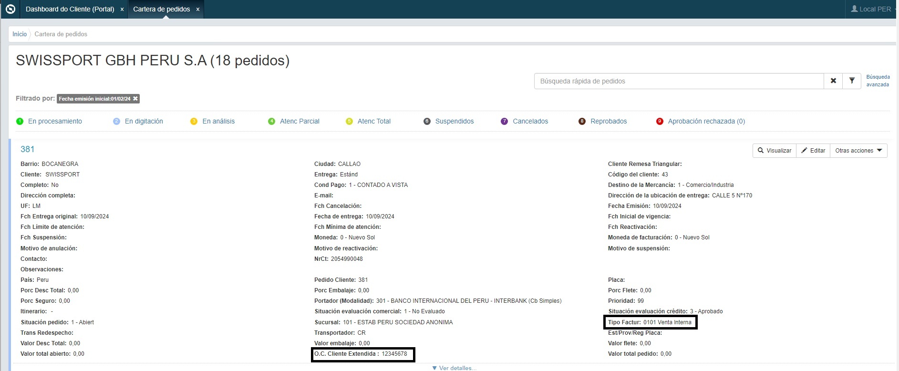This screenshot has width=899, height=371.
Task: Open order number 381 link
Action: pyautogui.click(x=27, y=149)
